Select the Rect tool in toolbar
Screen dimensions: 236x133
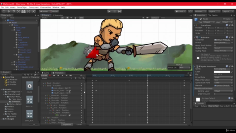(x=24, y=11)
